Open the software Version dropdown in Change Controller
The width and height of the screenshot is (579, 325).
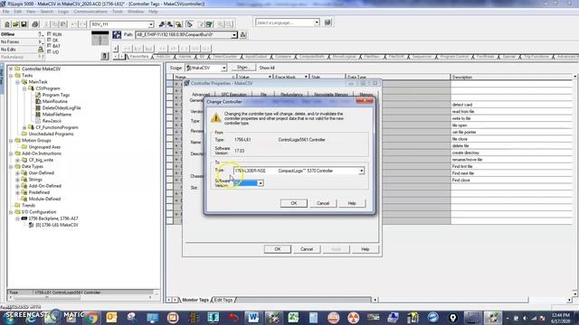261,183
